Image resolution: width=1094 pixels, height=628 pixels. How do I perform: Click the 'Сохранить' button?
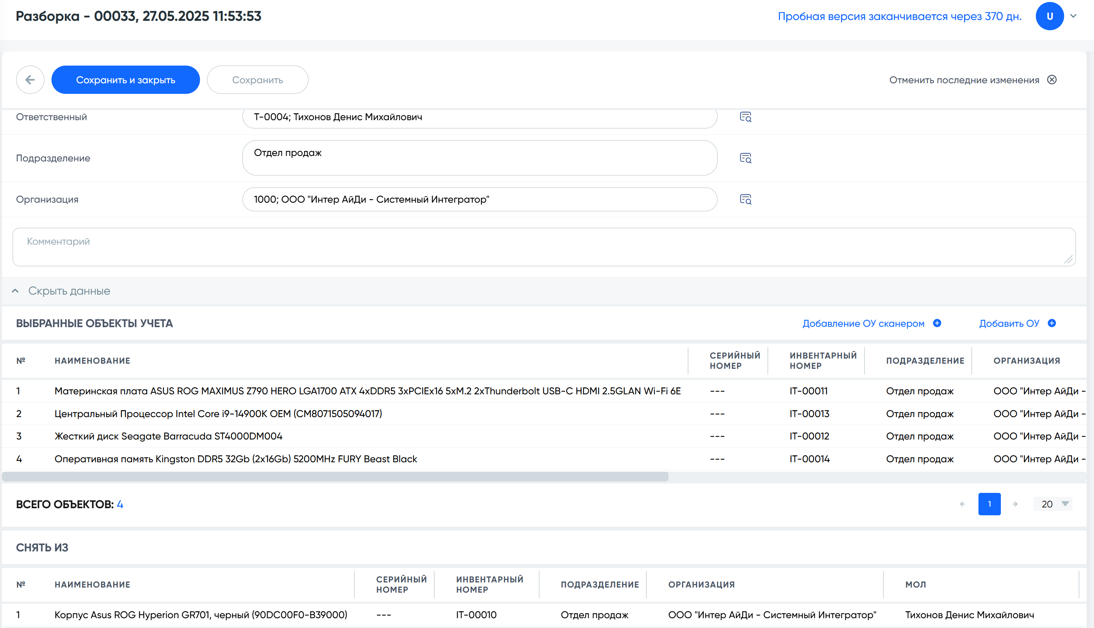[258, 80]
